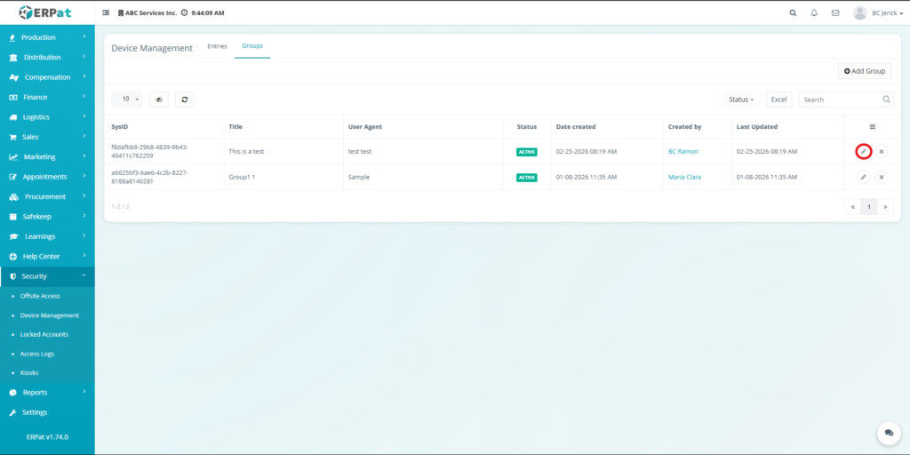This screenshot has width=910, height=455.
Task: Click the top bar search icon
Action: (x=793, y=13)
